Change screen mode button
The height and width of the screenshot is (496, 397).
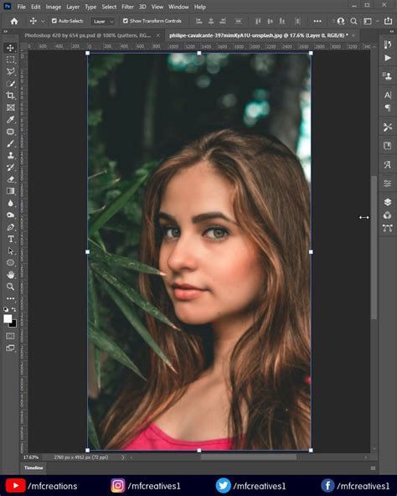coord(10,348)
